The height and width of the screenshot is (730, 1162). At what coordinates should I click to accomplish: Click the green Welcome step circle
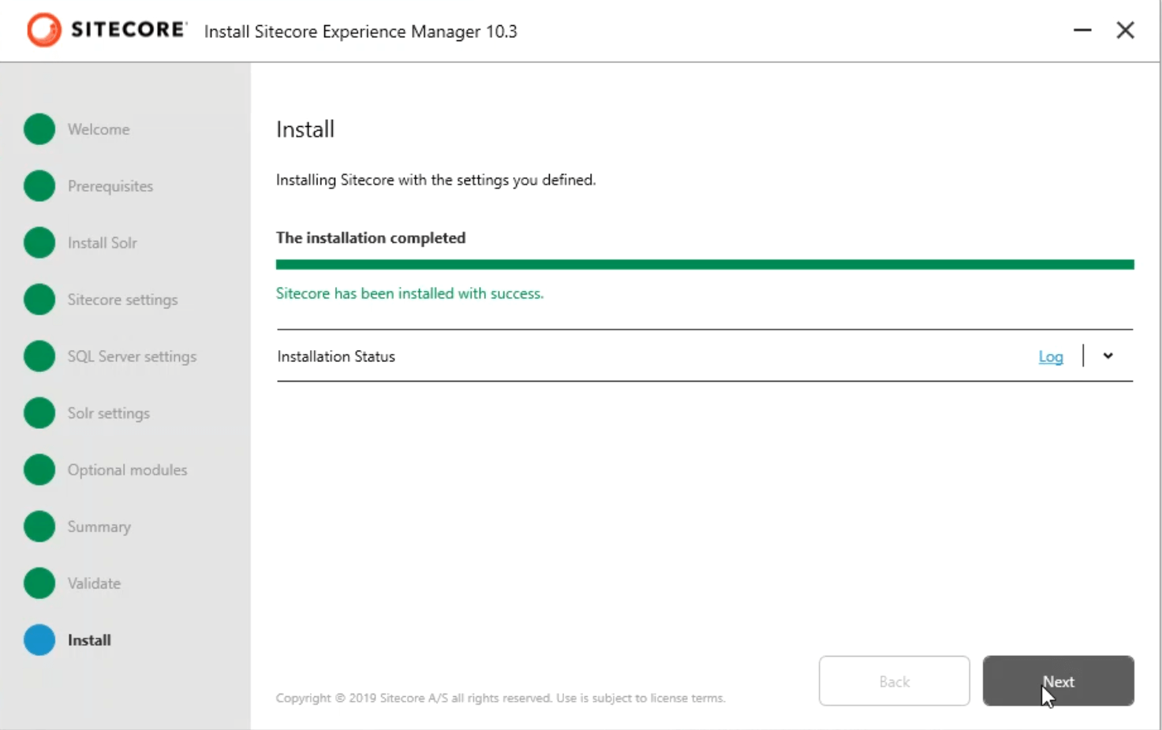tap(39, 129)
